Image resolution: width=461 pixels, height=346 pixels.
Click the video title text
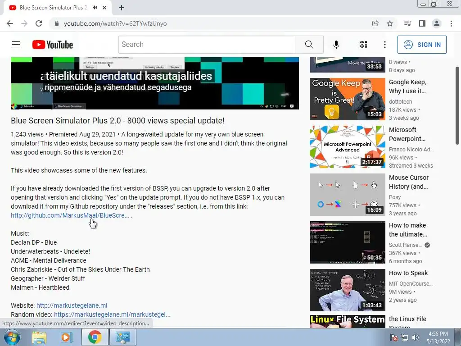[x=118, y=121]
